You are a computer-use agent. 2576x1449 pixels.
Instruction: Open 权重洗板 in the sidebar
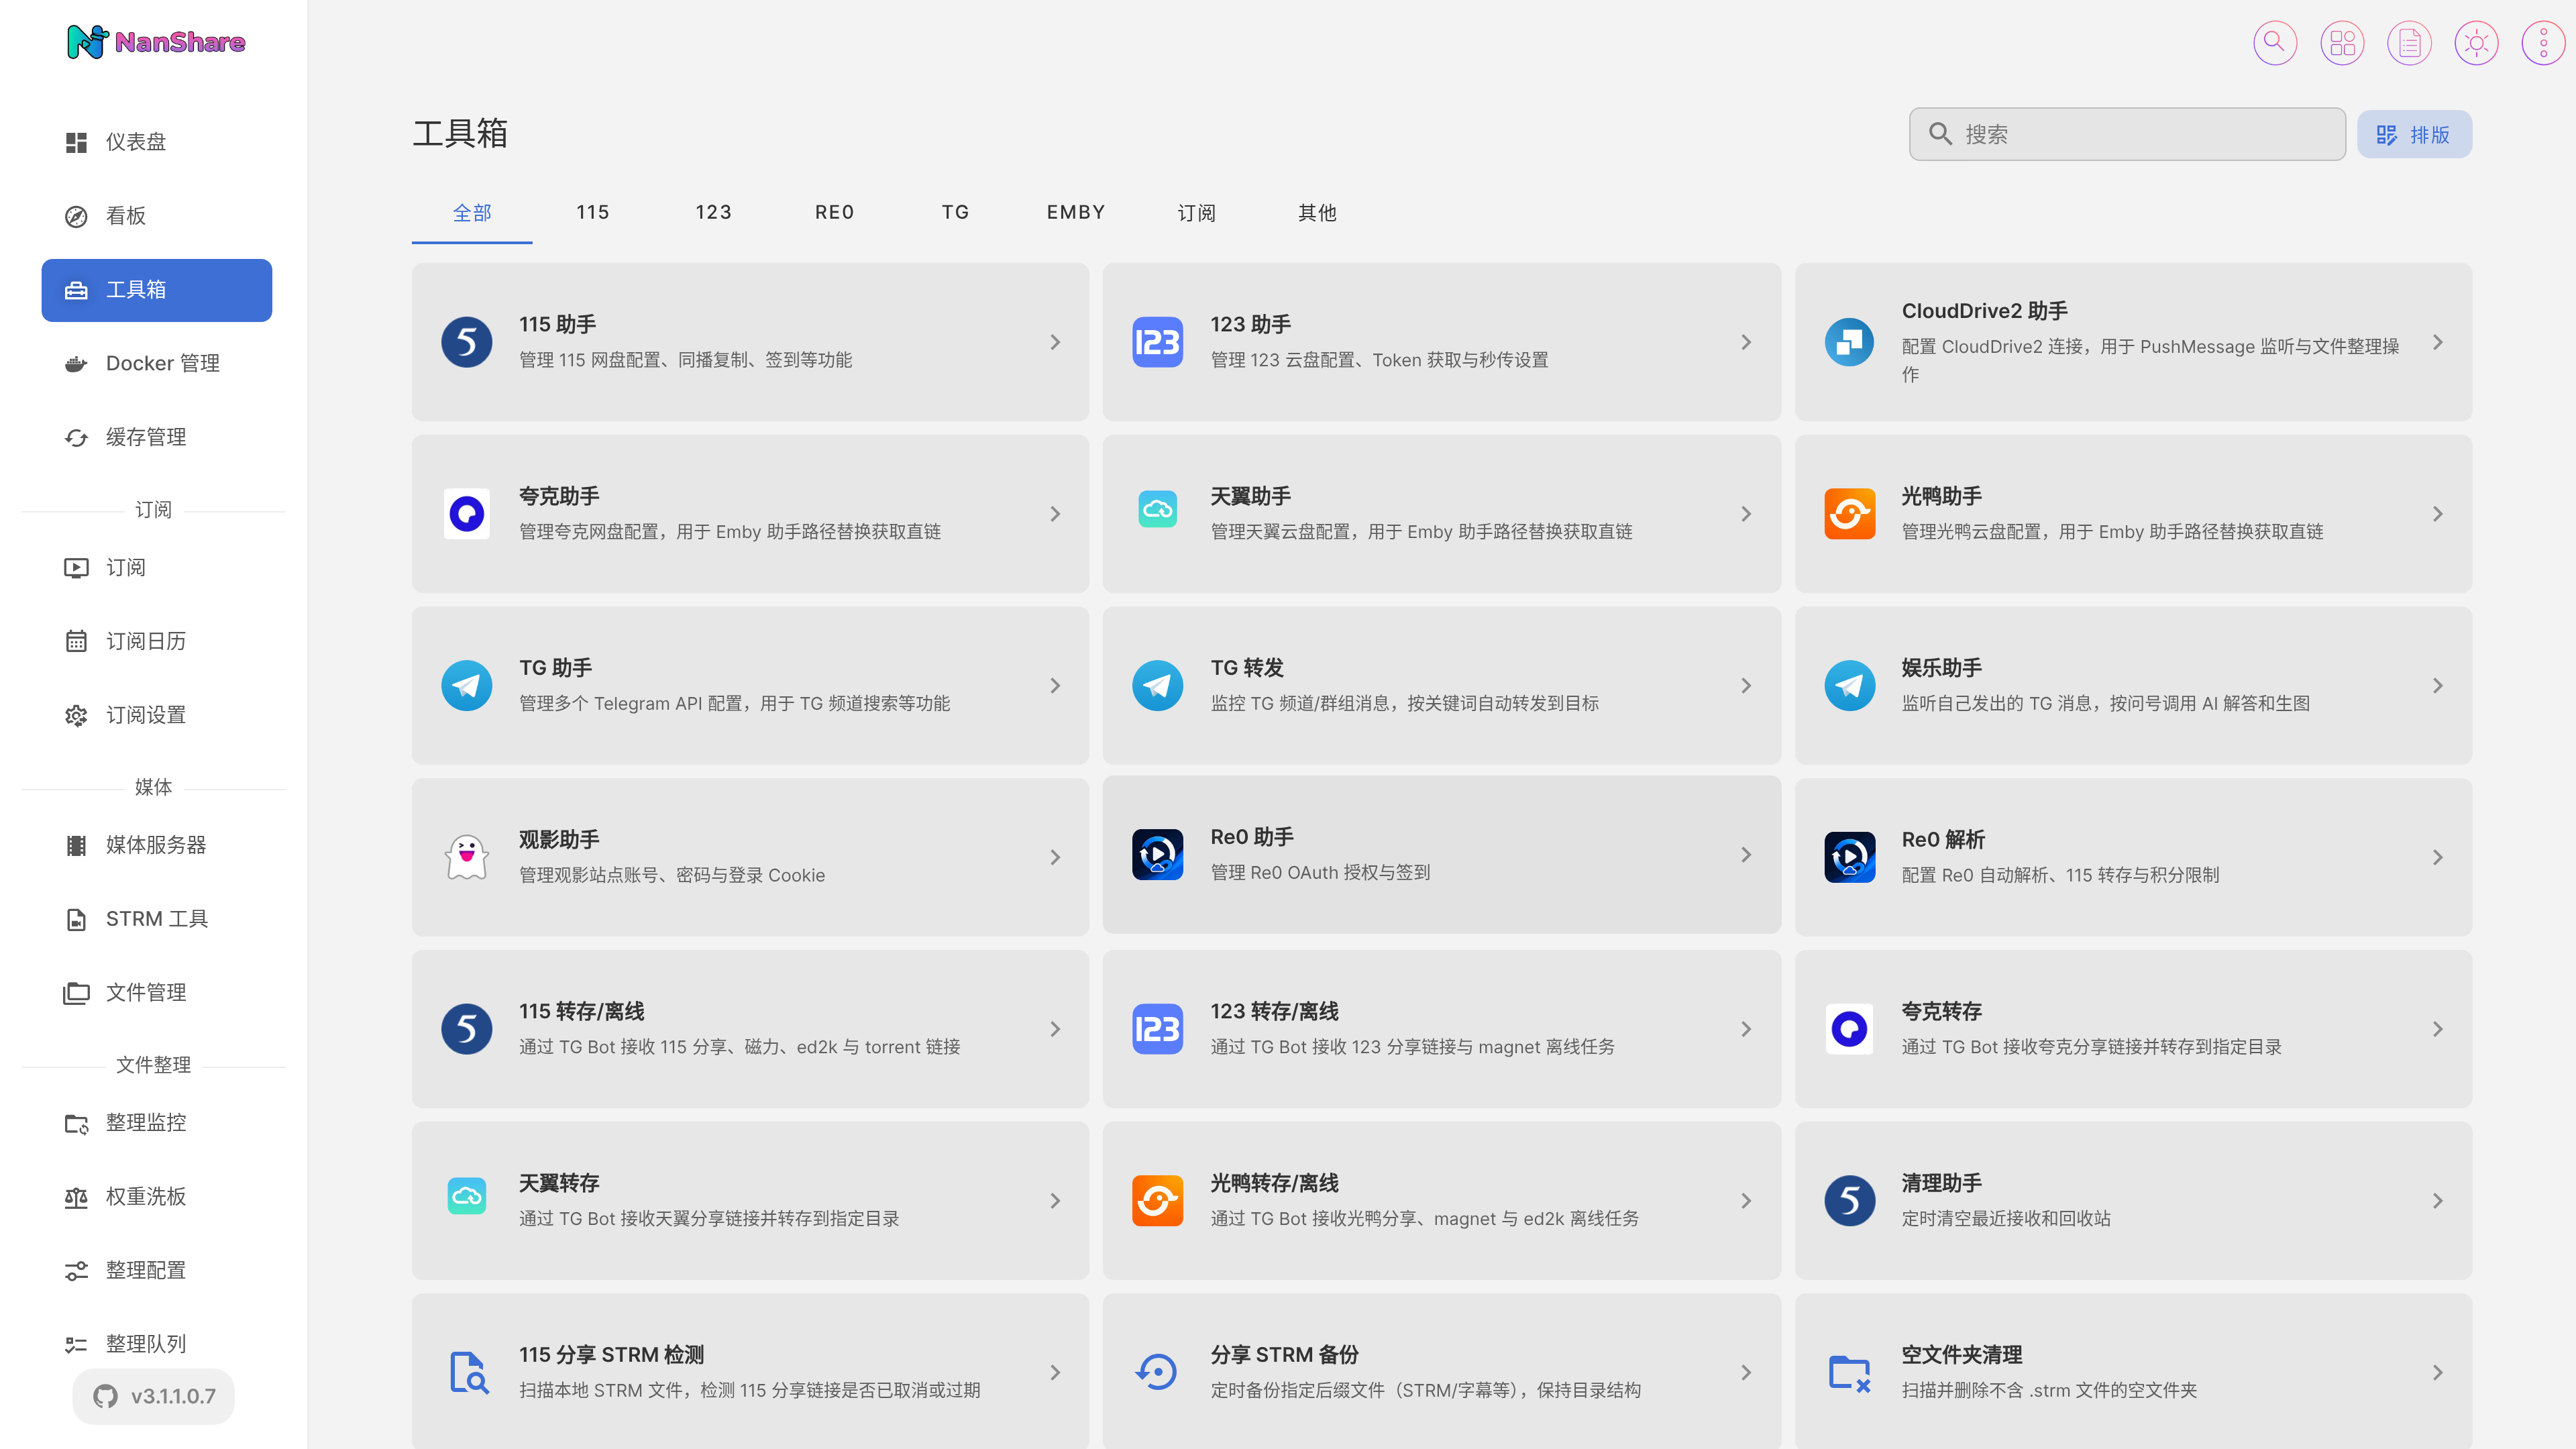coord(157,1197)
